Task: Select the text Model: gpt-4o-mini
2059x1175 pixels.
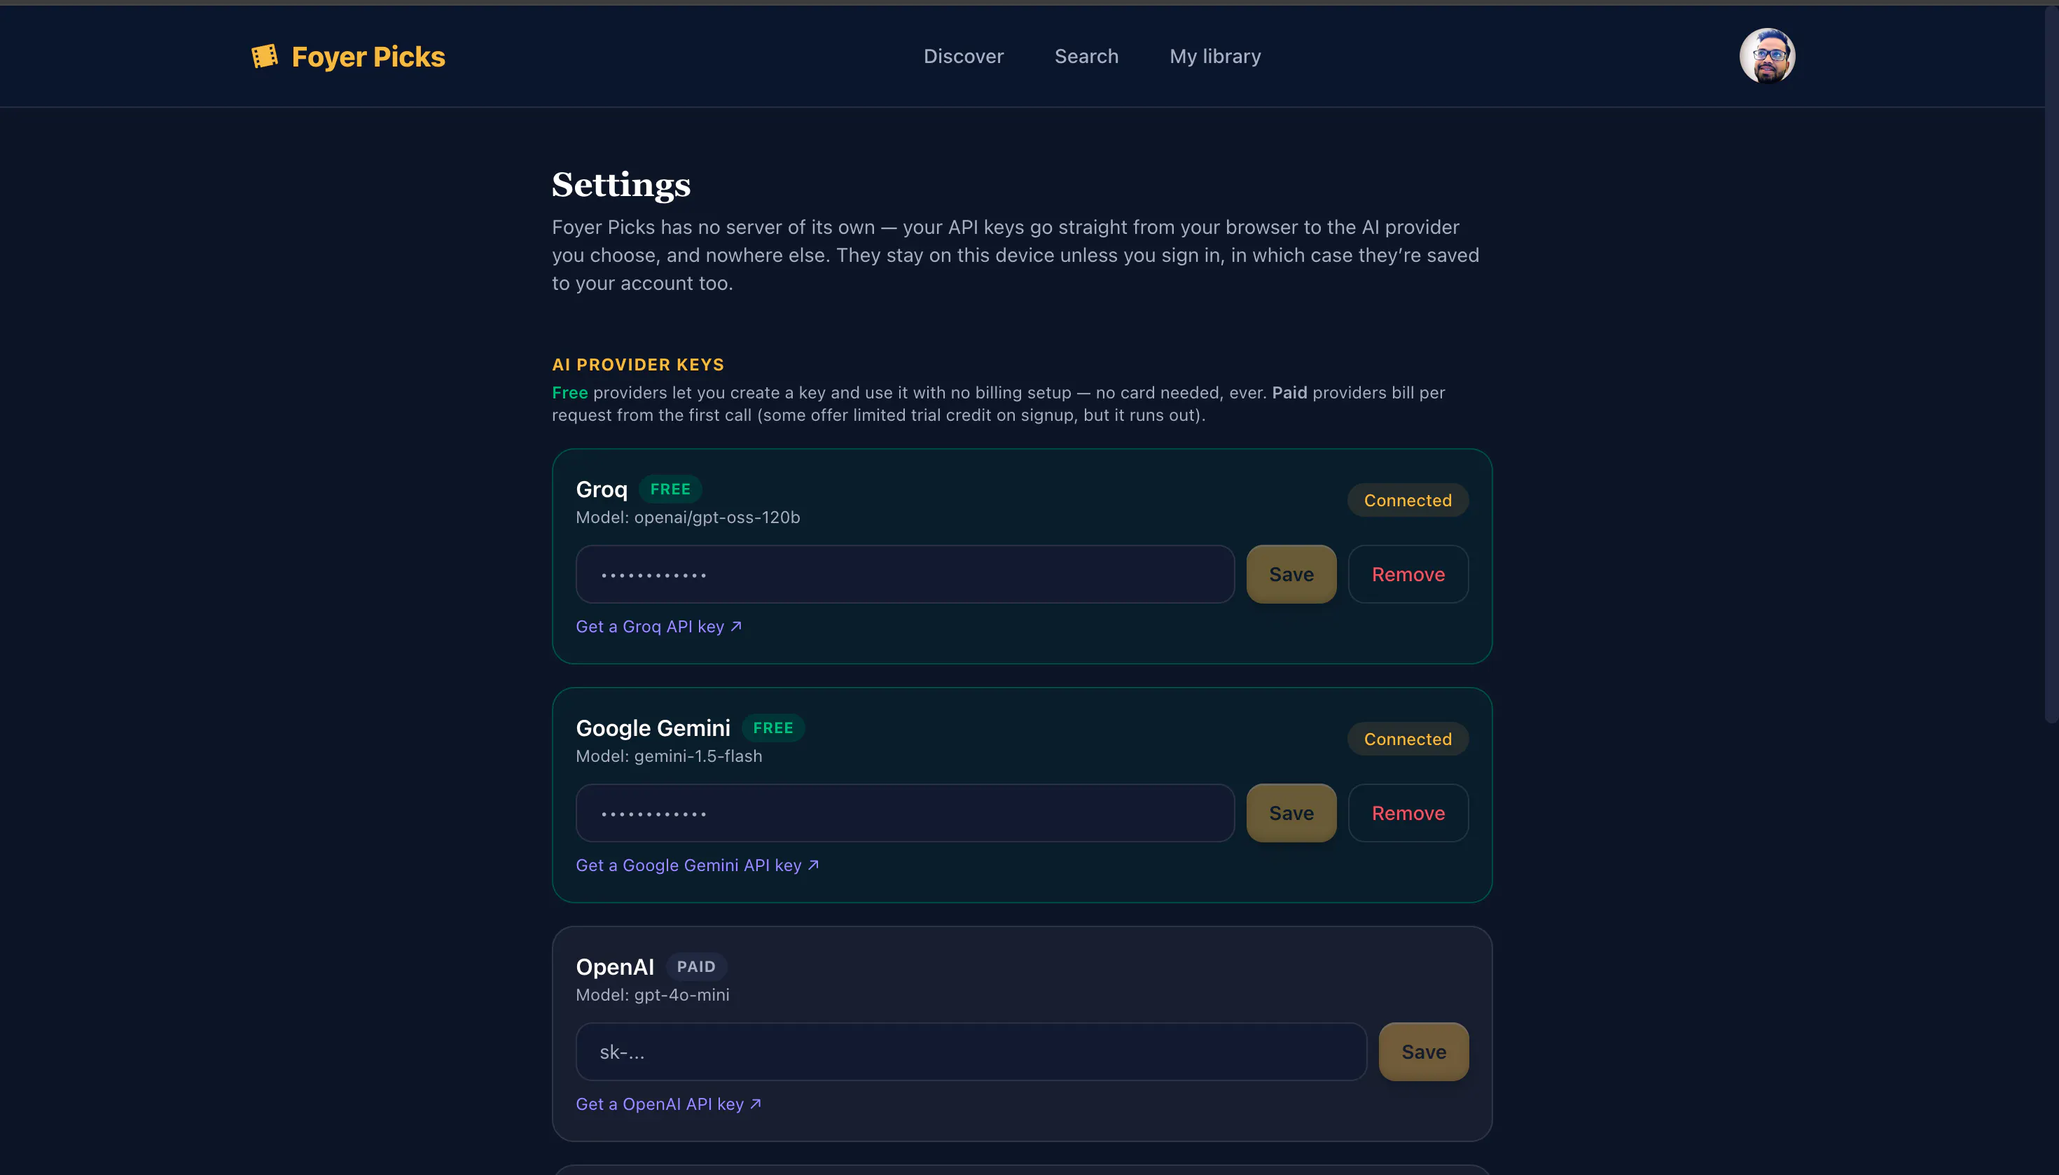Action: pos(652,995)
